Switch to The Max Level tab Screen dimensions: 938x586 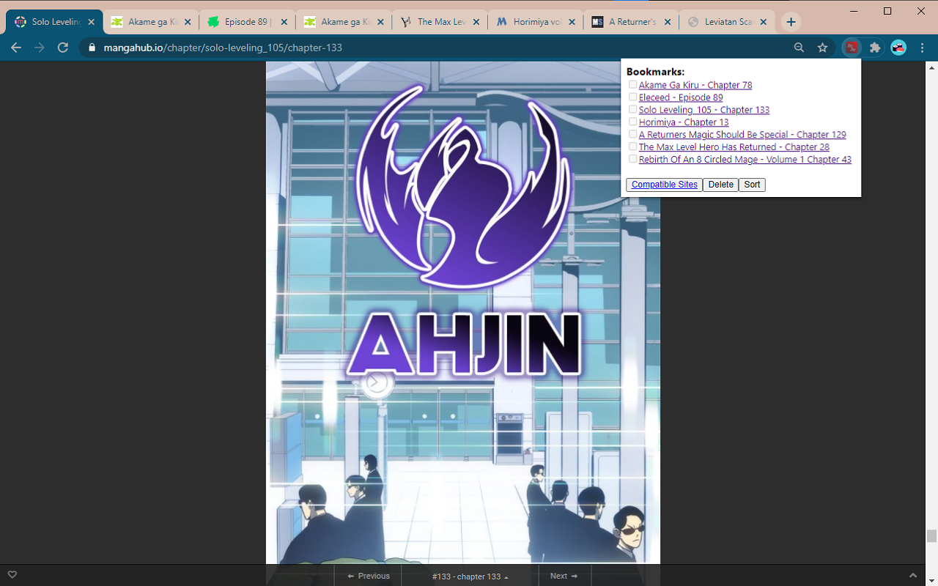(439, 22)
